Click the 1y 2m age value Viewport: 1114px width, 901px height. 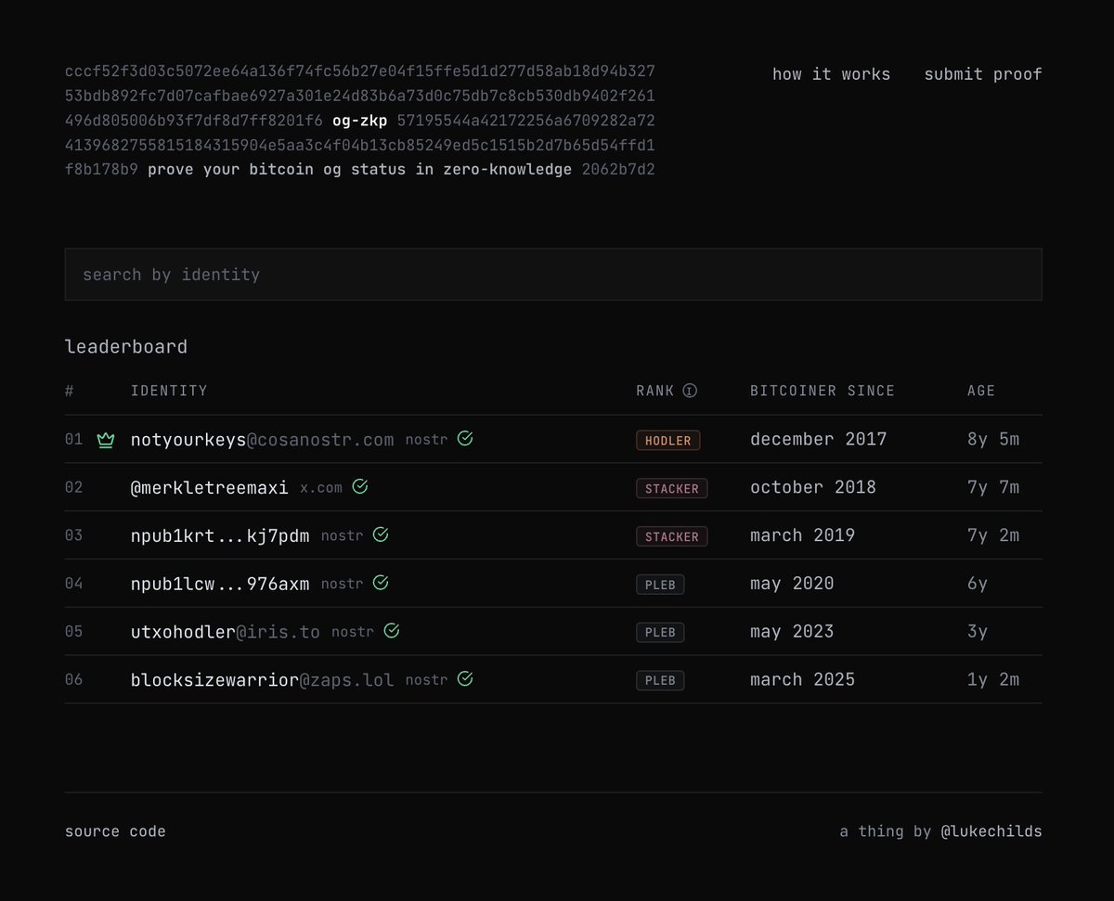(993, 680)
